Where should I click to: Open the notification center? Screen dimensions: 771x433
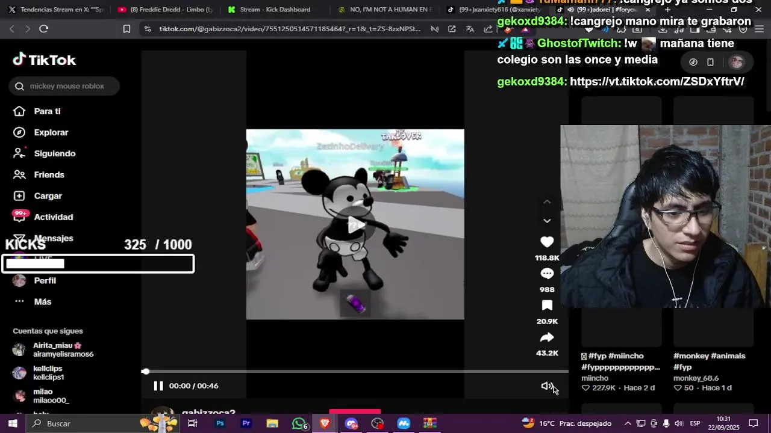tap(753, 423)
